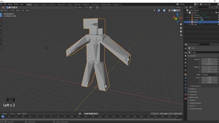Toggle visibility eye for Armature row
Viewport: 219px width, 123px height.
(218, 15)
